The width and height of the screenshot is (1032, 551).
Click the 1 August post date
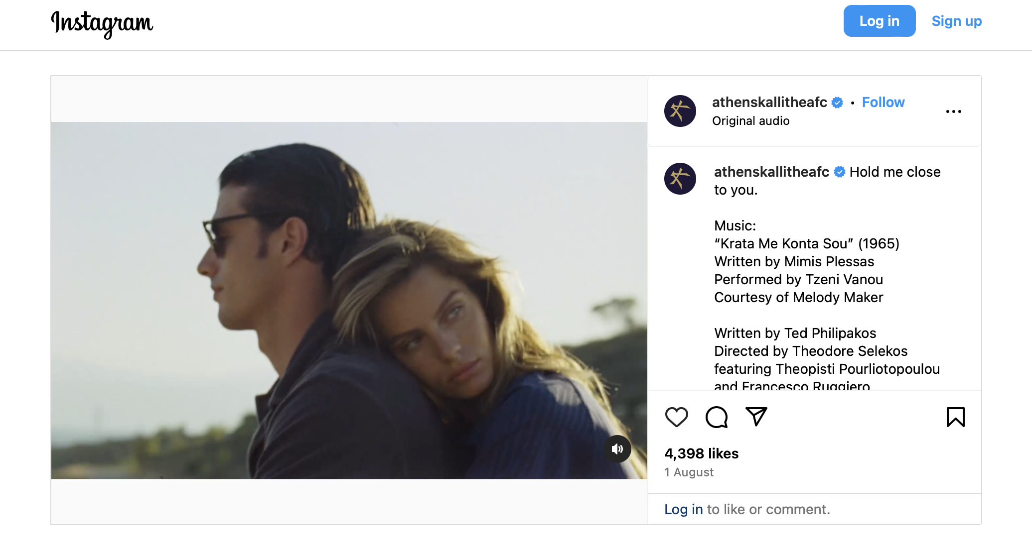tap(689, 472)
